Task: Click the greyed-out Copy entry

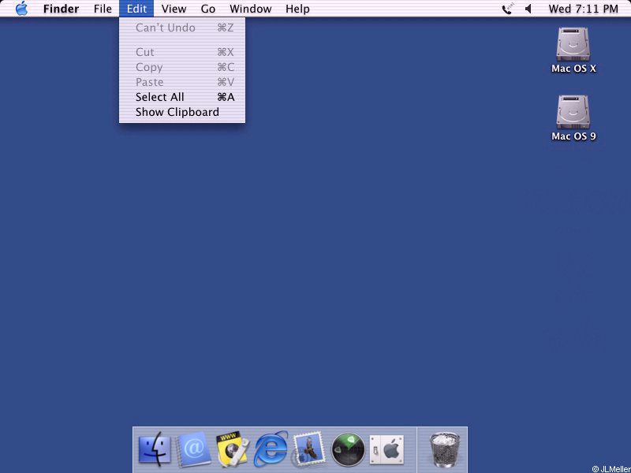Action: (x=182, y=67)
